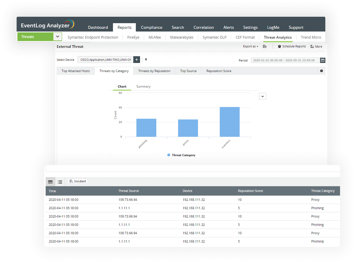Click the Period date range field
Image resolution: width=356 pixels, height=263 pixels.
pos(285,60)
